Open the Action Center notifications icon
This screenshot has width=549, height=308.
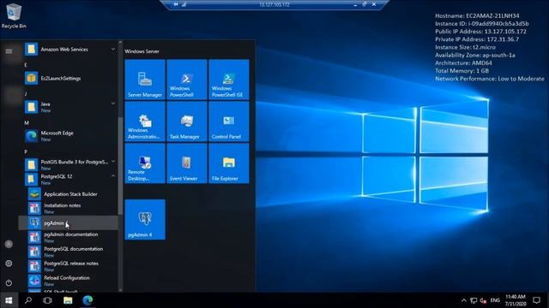(536, 300)
